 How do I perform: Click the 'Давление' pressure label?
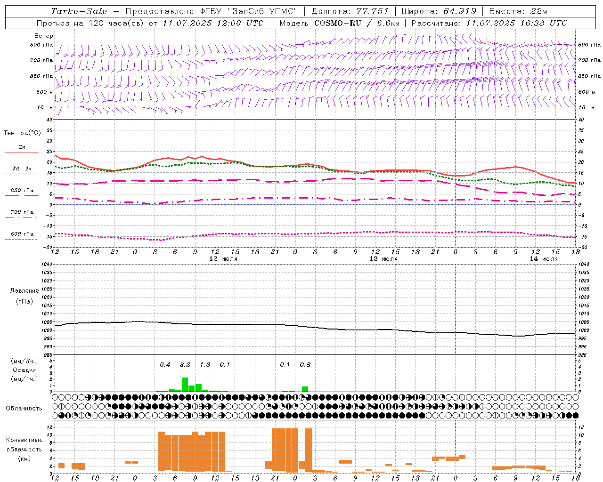tap(24, 291)
